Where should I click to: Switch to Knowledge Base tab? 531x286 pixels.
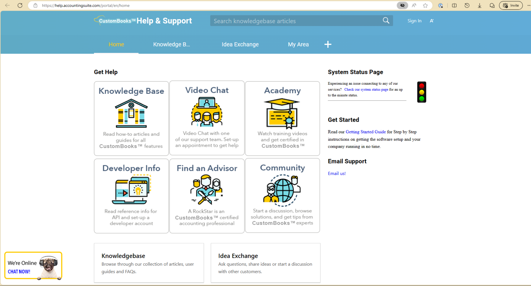click(171, 45)
